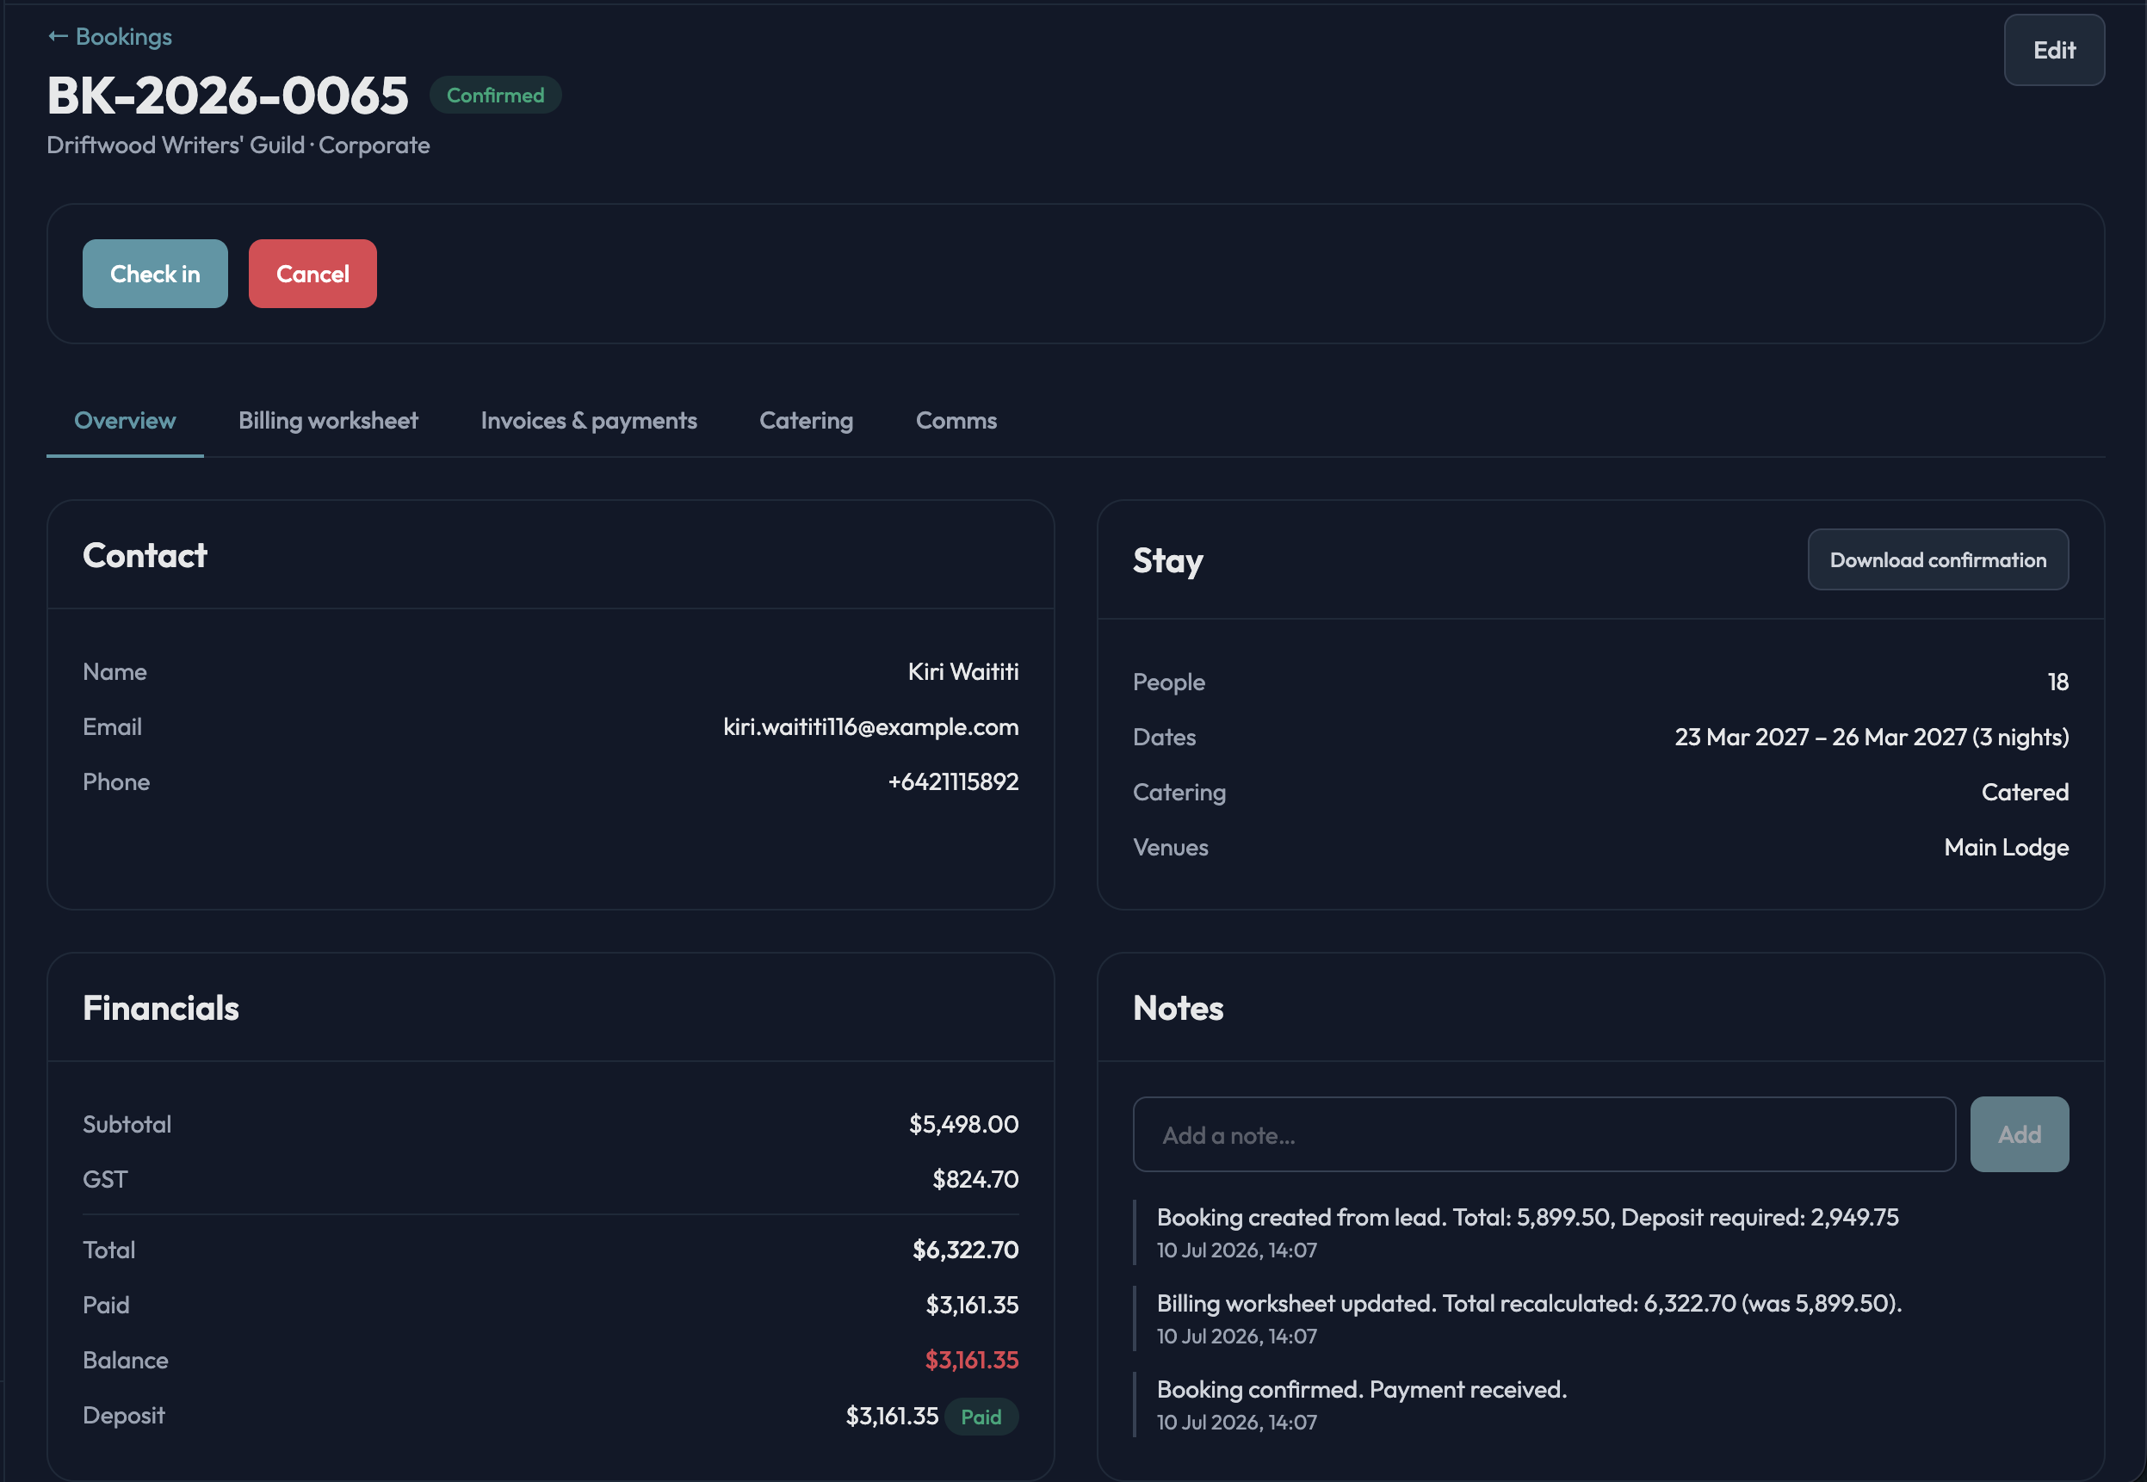Click the Add note button
The width and height of the screenshot is (2147, 1482).
[2019, 1134]
